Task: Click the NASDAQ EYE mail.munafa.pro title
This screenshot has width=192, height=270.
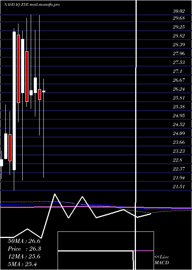Action: [32, 5]
